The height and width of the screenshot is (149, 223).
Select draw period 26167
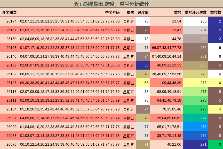click(x=11, y=30)
